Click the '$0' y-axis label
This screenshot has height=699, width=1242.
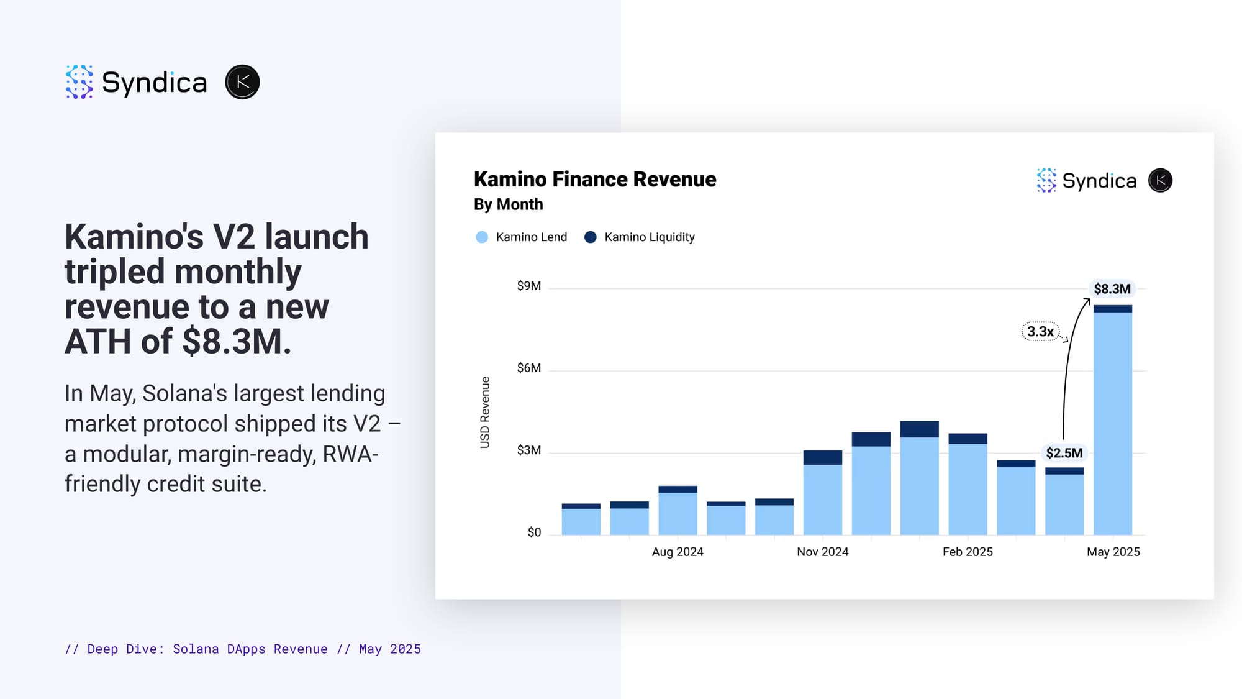[534, 532]
